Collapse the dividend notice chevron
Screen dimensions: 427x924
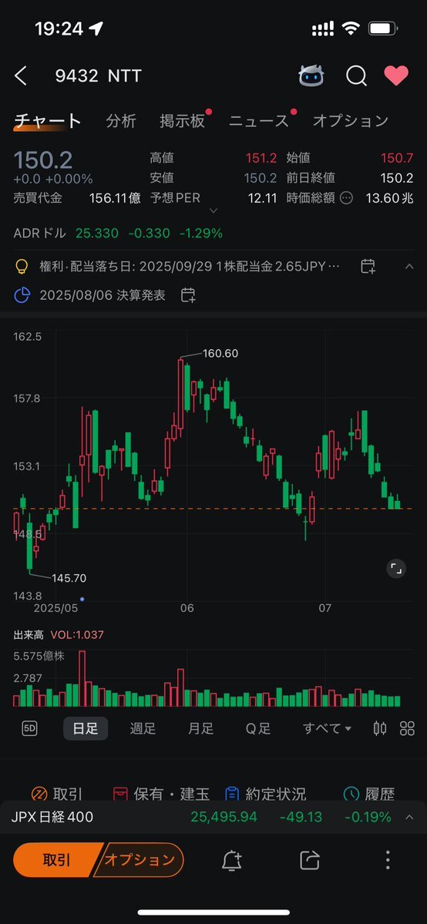[x=409, y=267]
